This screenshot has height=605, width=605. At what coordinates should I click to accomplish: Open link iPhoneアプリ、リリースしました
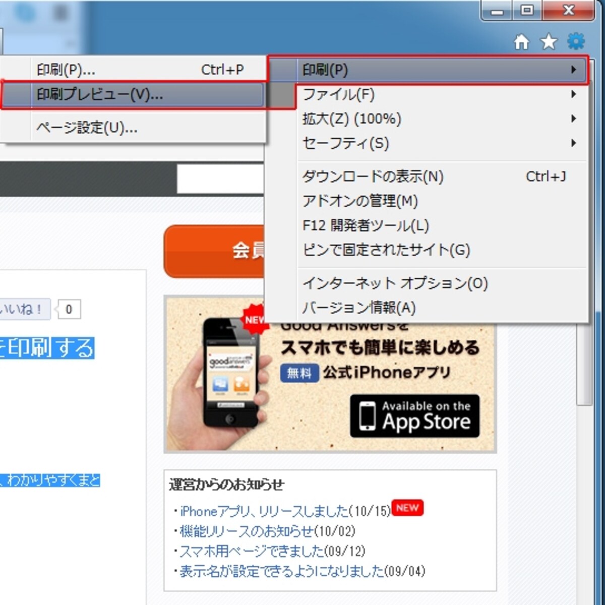click(x=264, y=511)
